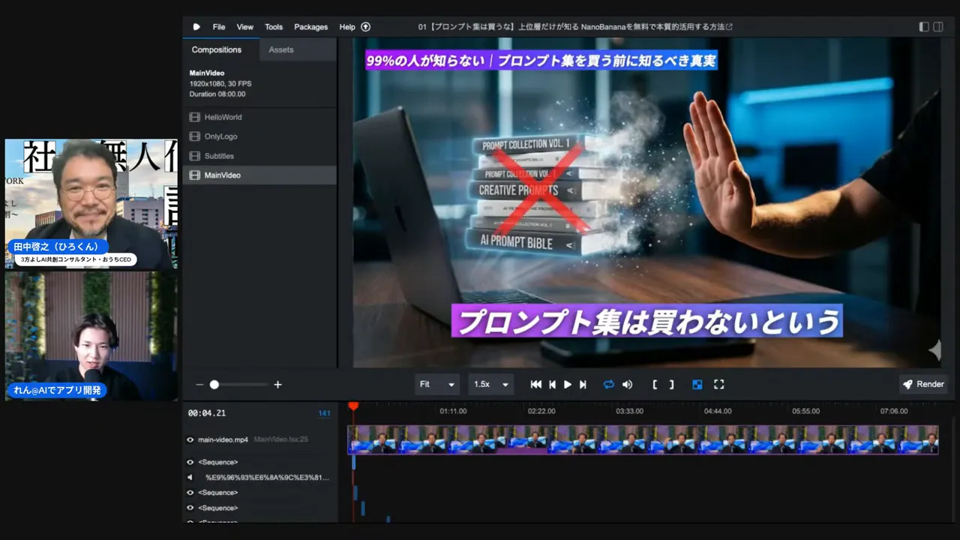Enable loop playback mode
960x540 pixels.
pyautogui.click(x=609, y=384)
